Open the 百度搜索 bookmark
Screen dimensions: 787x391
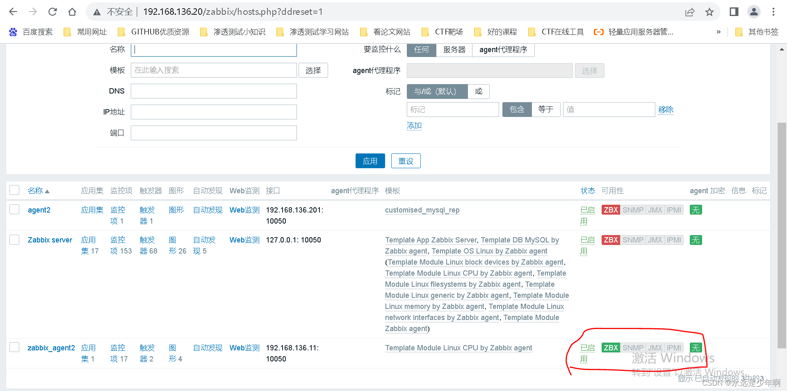31,32
